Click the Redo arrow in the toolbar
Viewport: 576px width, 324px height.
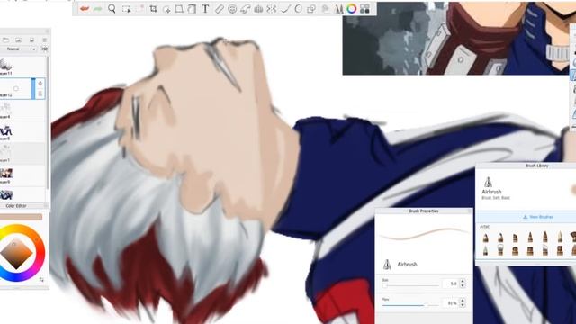pos(98,9)
